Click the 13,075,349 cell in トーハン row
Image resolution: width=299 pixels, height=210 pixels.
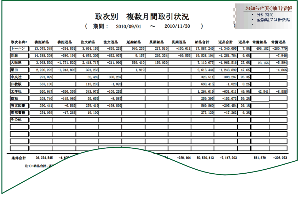pyautogui.click(x=41, y=48)
